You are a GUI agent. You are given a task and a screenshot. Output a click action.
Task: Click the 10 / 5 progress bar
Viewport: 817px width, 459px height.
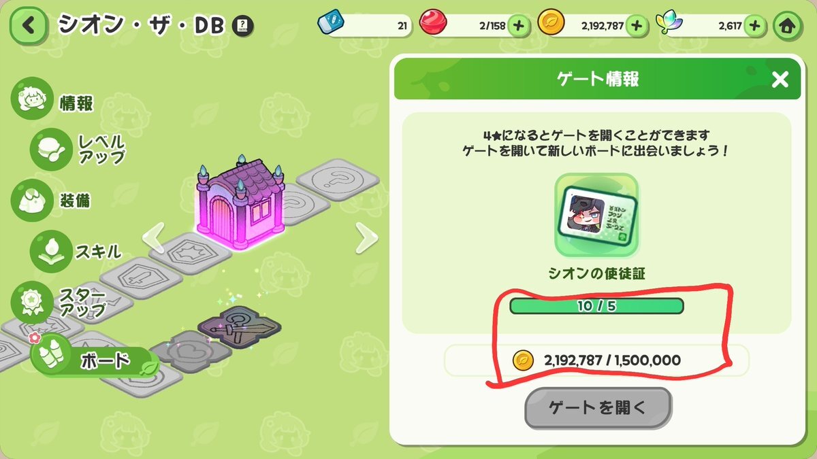pyautogui.click(x=596, y=306)
